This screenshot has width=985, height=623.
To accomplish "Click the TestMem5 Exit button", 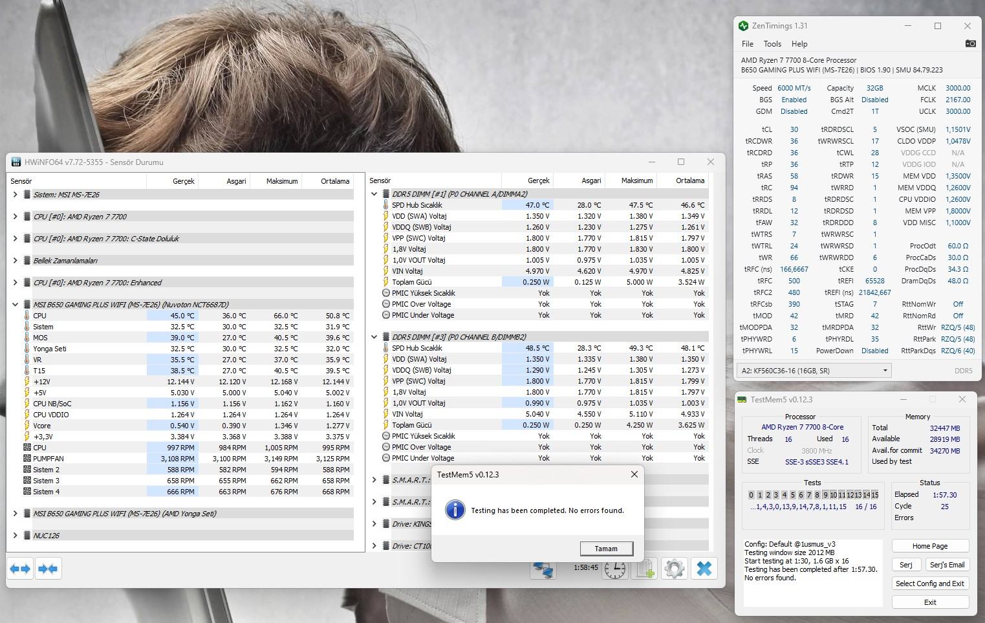I will [930, 602].
